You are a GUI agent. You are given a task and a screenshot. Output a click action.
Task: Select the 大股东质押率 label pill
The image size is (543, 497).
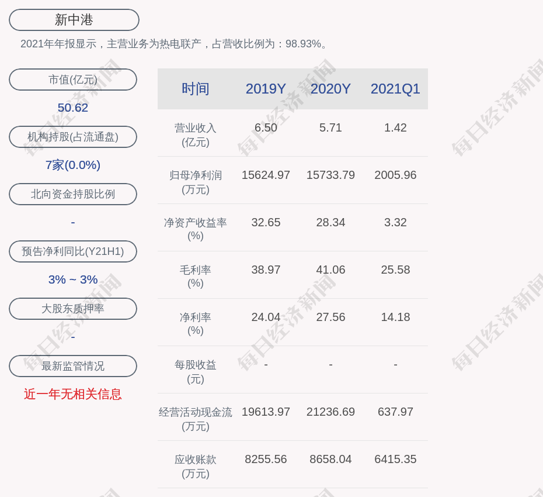[73, 308]
